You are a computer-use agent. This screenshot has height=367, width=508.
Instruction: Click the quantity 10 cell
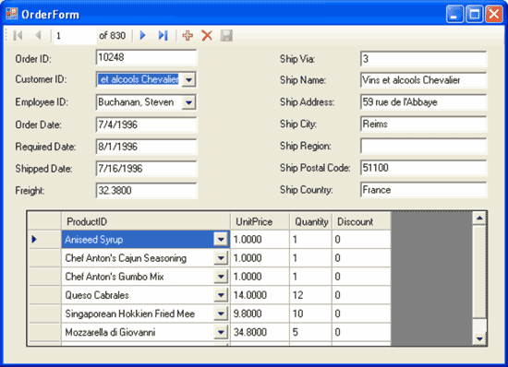tap(310, 314)
